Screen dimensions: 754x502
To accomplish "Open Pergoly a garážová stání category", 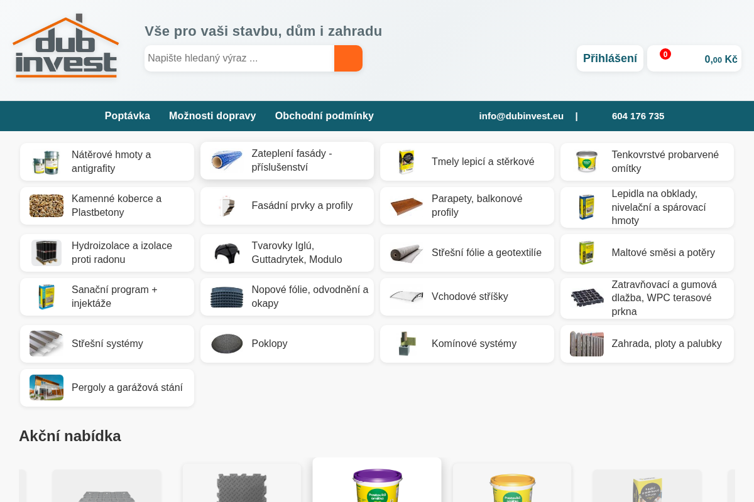I will point(107,388).
